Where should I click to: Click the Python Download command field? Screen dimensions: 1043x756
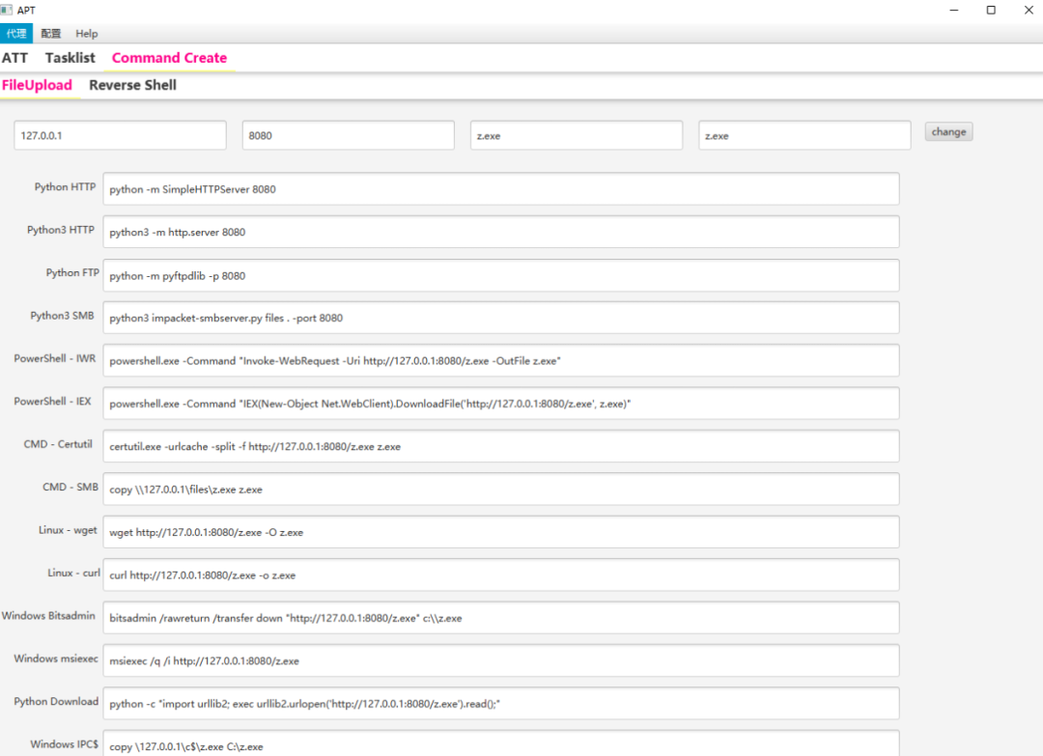point(501,704)
